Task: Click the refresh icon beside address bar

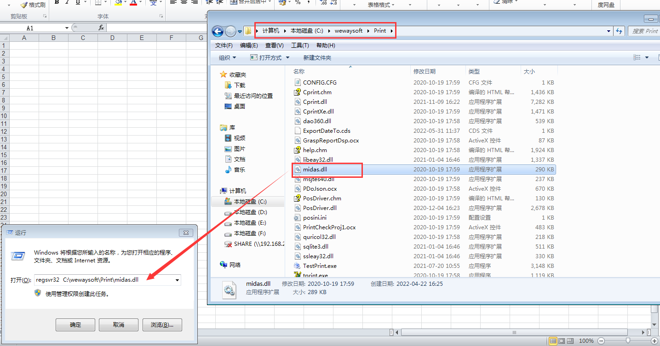Action: 619,31
